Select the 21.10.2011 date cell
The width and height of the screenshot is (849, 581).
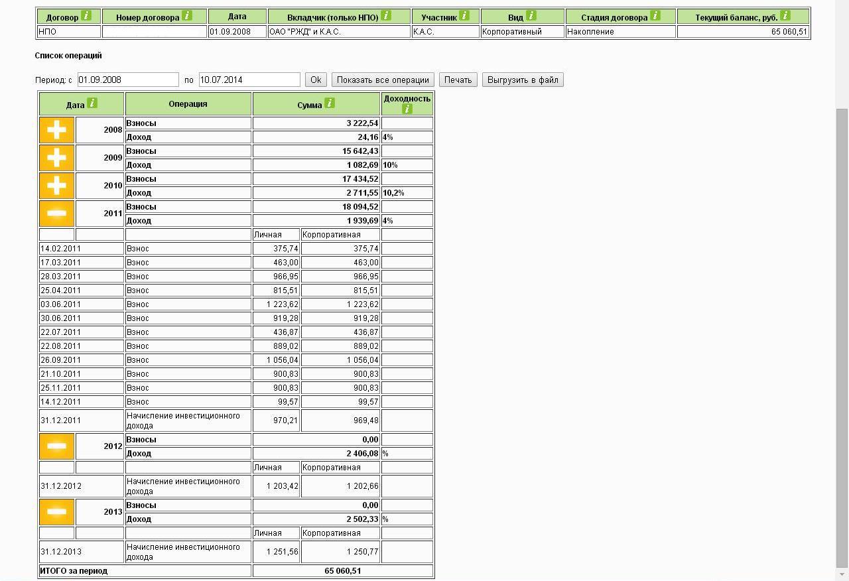(x=82, y=374)
